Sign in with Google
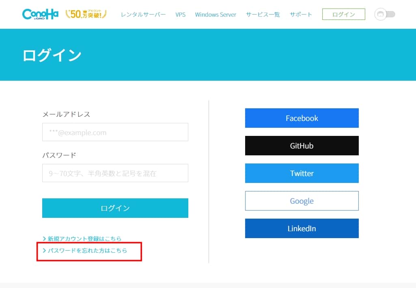416x288 pixels. (302, 201)
